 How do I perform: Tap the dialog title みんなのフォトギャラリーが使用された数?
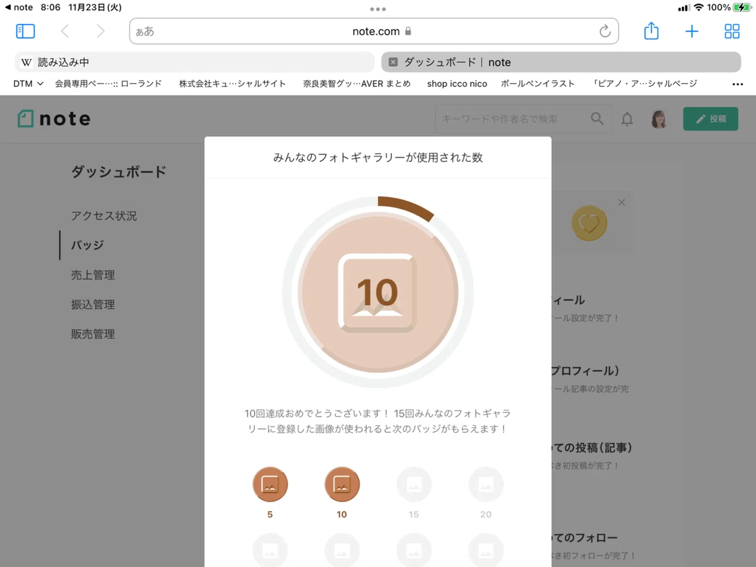tap(378, 157)
